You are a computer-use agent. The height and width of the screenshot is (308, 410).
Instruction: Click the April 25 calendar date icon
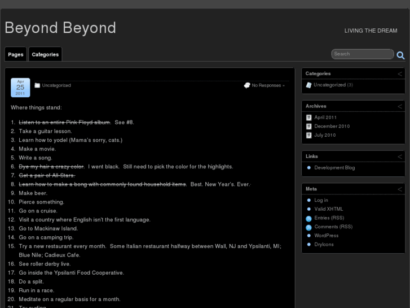click(20, 87)
